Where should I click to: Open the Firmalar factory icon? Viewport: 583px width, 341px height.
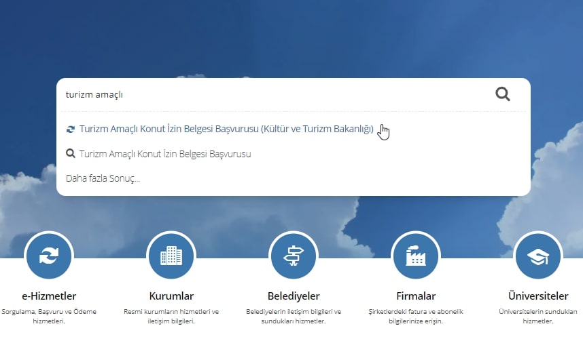point(416,256)
